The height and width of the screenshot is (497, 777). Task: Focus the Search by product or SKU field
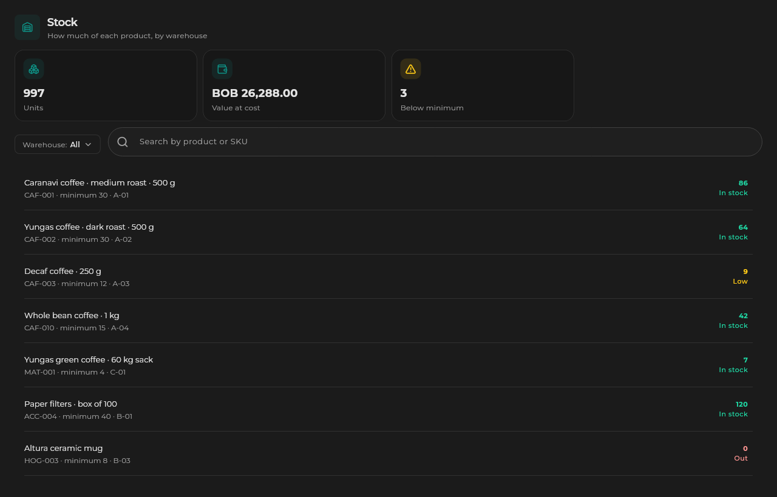[435, 142]
